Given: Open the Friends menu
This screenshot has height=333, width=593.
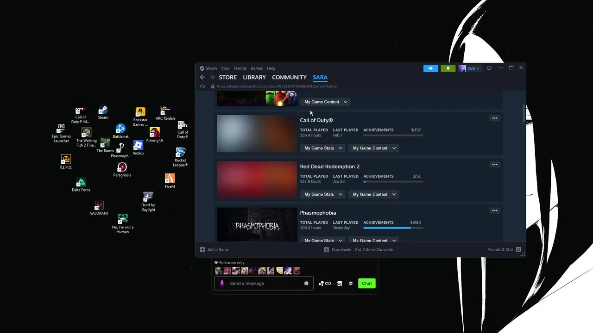Looking at the screenshot, I should coord(240,68).
